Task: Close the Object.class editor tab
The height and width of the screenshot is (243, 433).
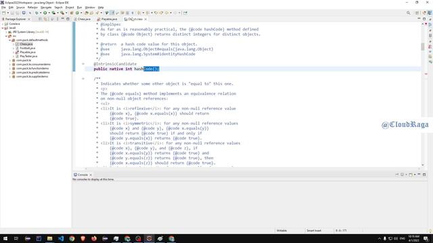Action: (x=145, y=19)
